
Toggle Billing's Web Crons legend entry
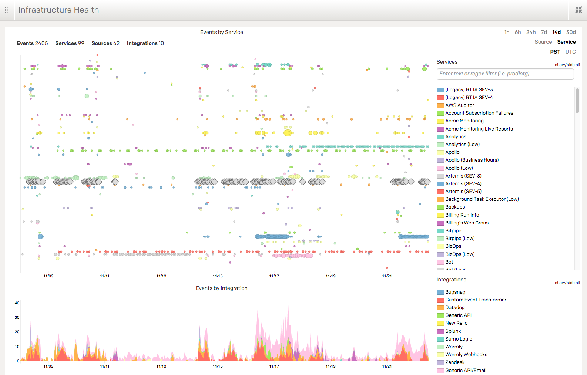(x=466, y=223)
